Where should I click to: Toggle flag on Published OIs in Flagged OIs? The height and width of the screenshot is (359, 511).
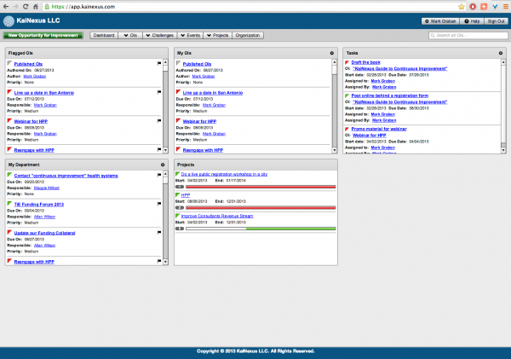pyautogui.click(x=159, y=63)
